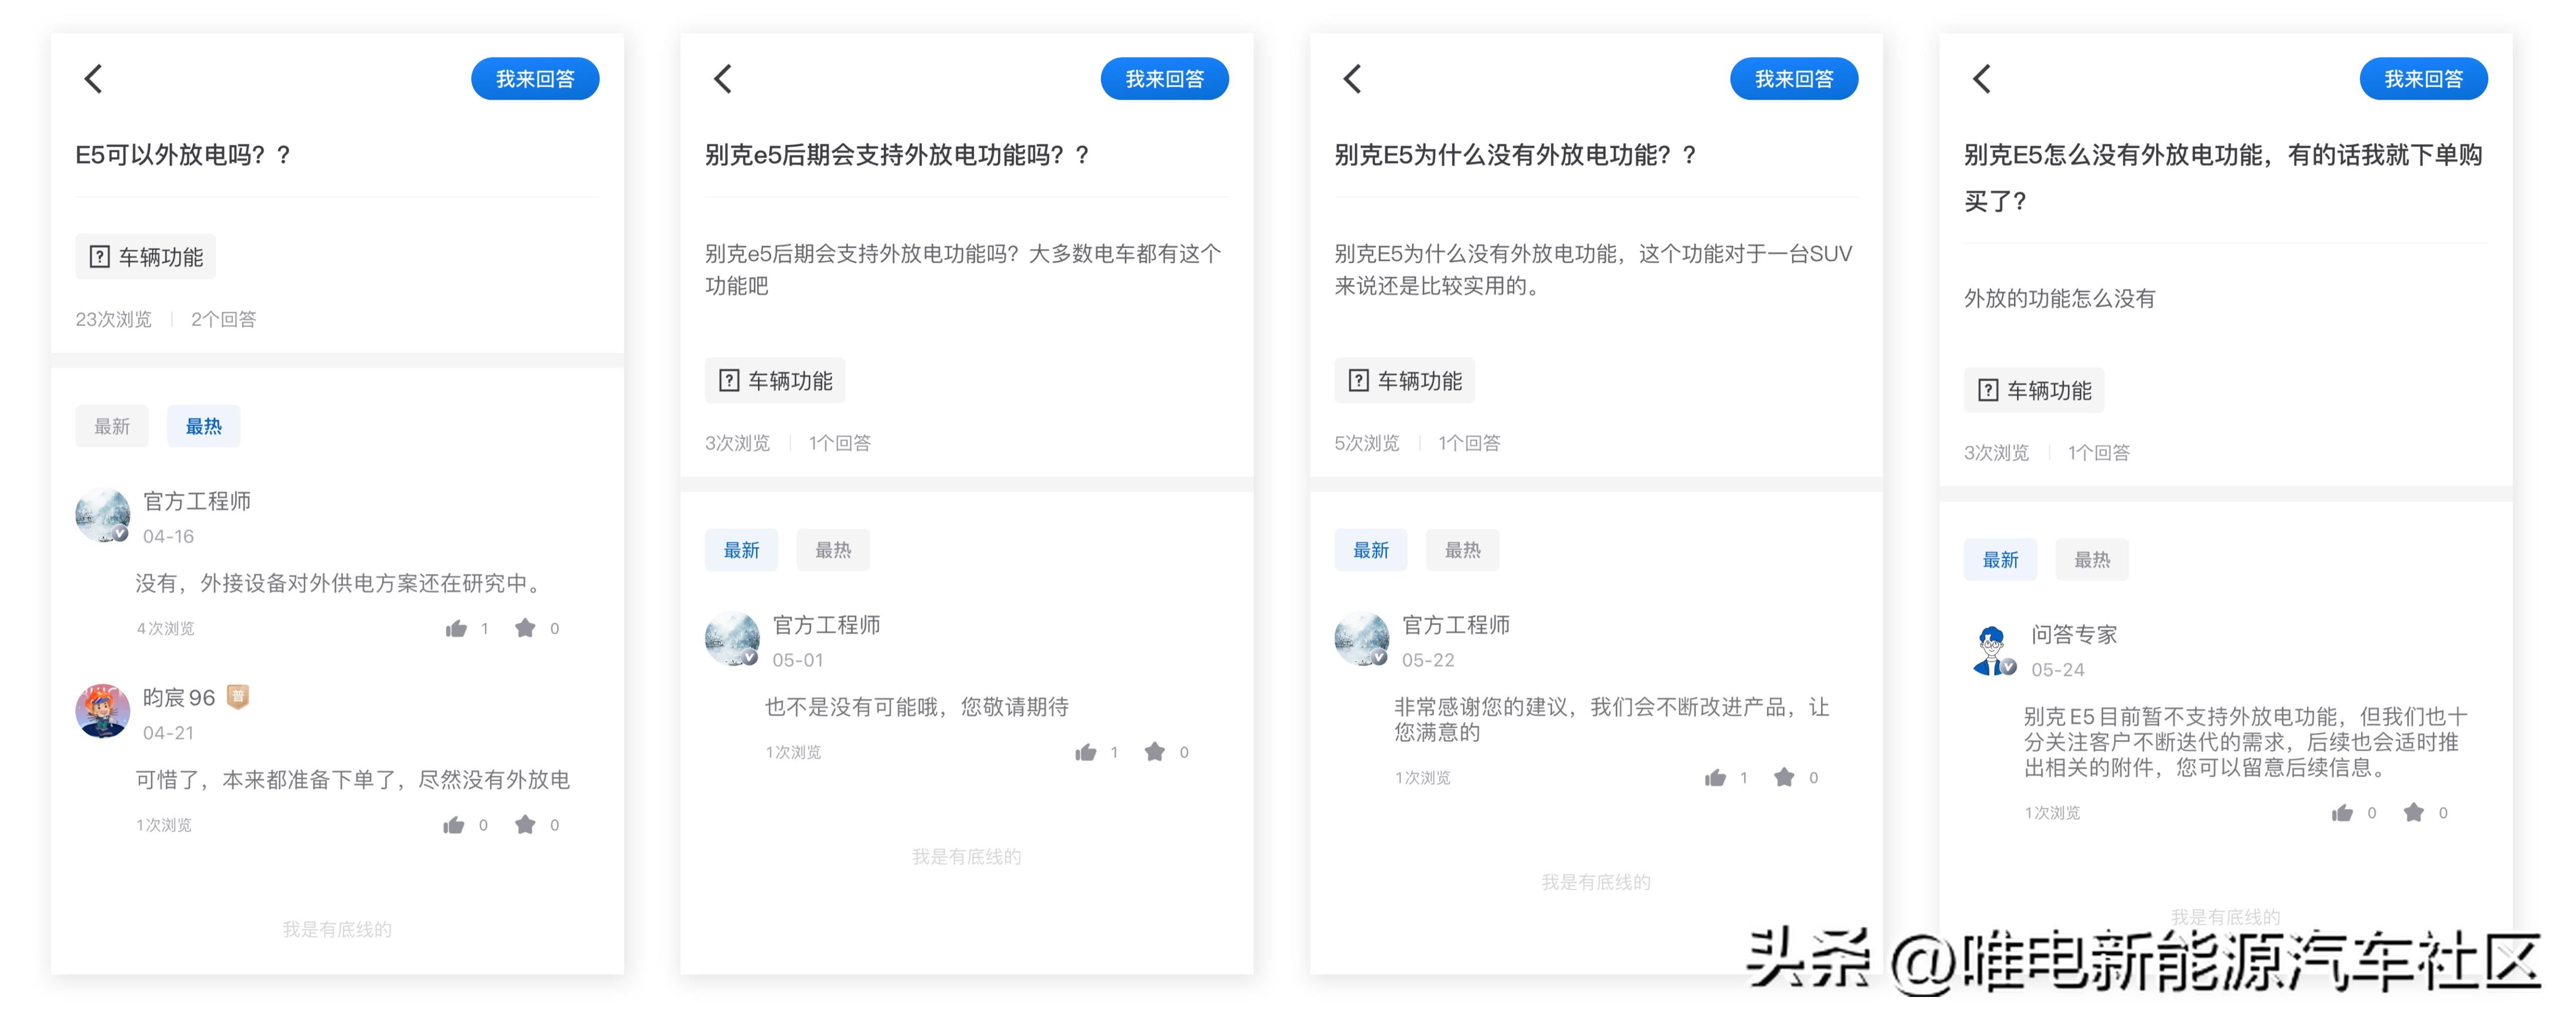This screenshot has height=1023, width=2576.
Task: Click 我来回答 on the '有的话我就下单购买了' page
Action: (2424, 79)
